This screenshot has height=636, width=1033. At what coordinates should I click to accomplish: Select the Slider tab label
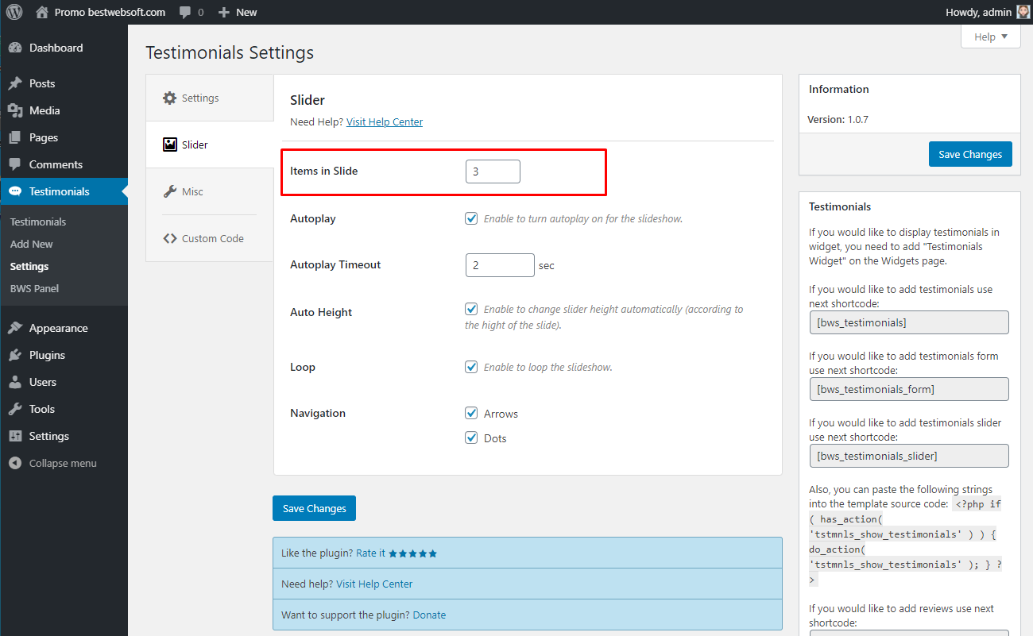195,145
